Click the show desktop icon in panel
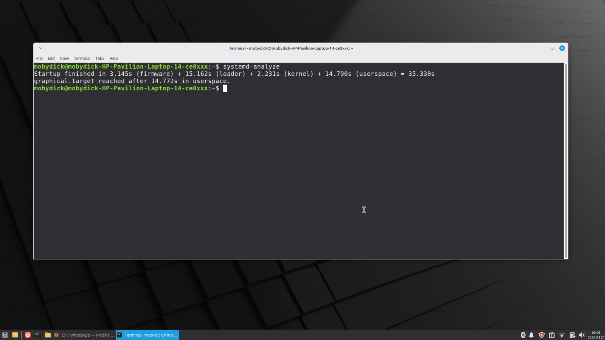The height and width of the screenshot is (340, 605). pos(15,335)
